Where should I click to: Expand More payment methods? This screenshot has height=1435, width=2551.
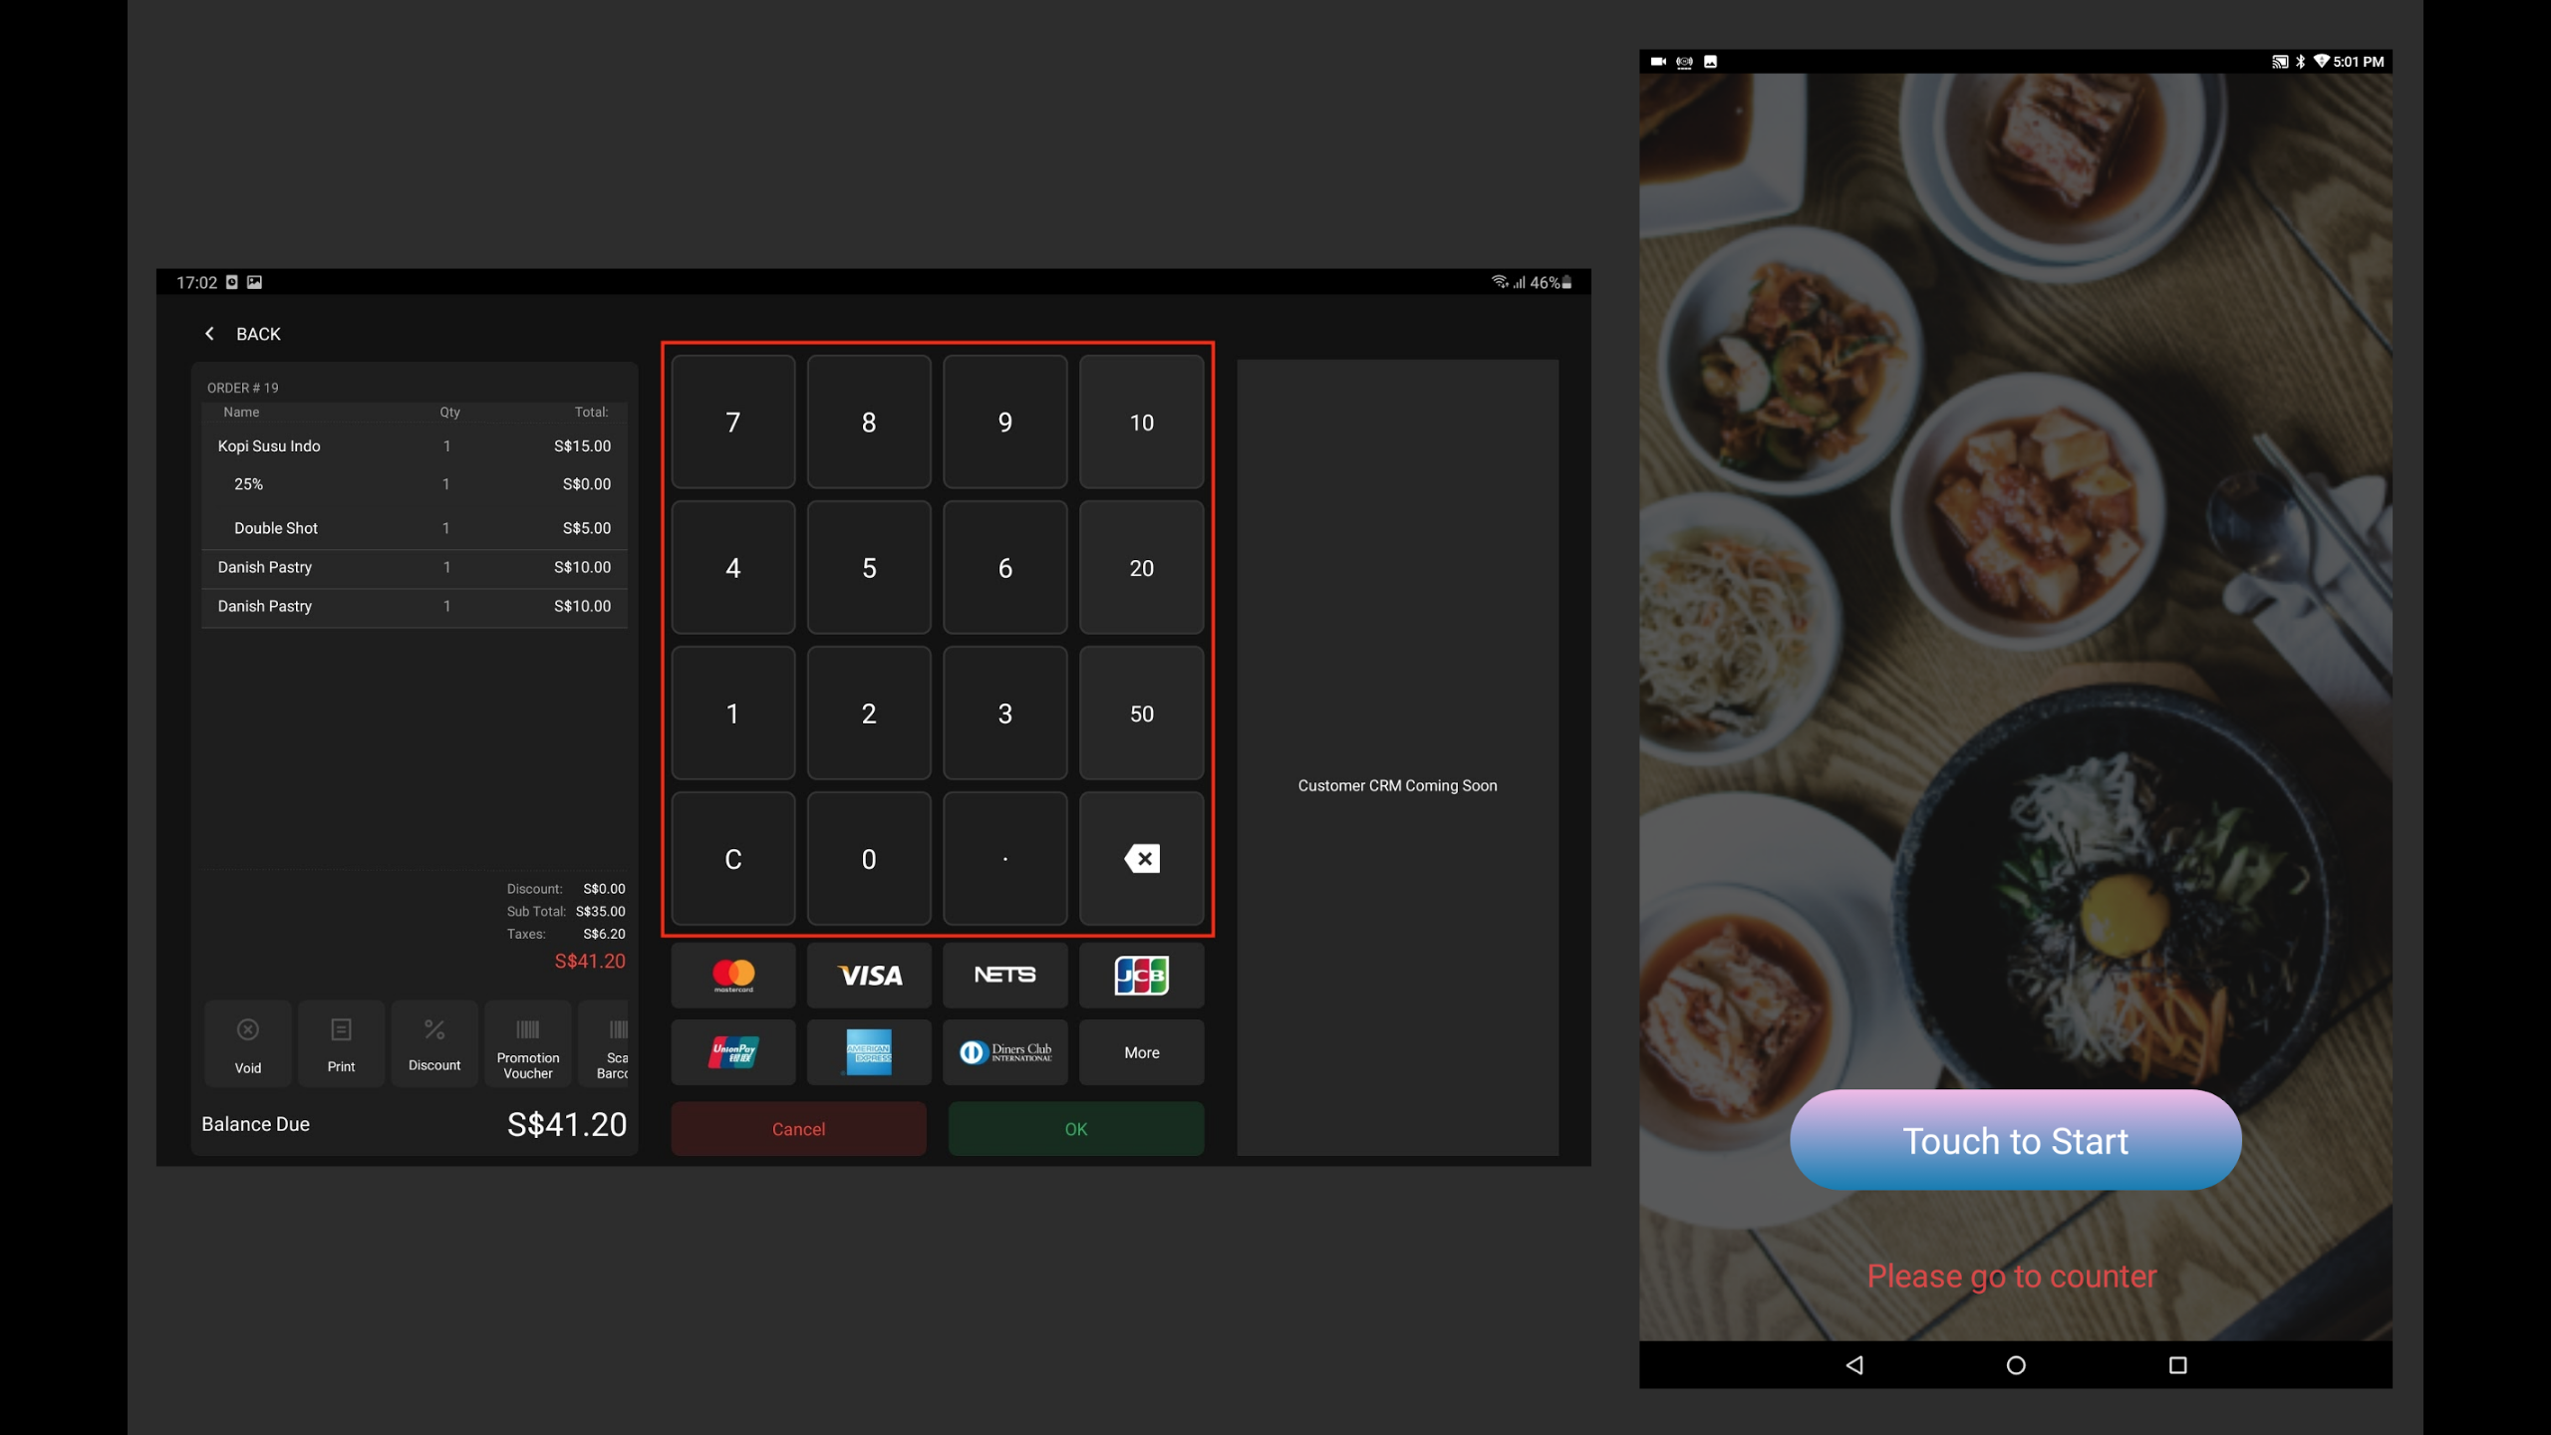point(1141,1051)
